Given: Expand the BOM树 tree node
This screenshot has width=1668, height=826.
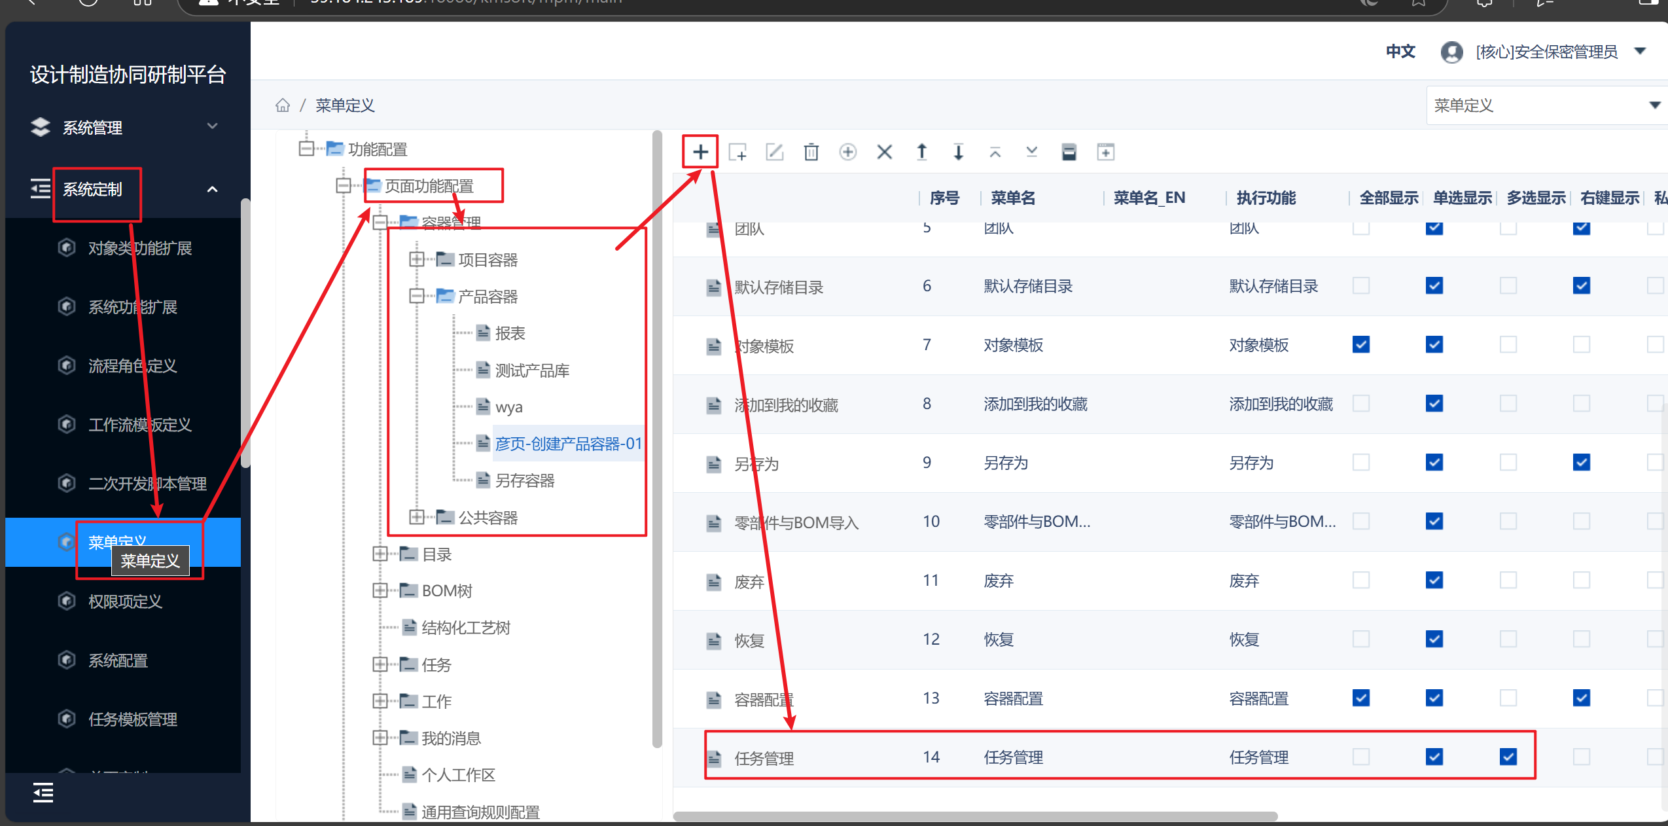Looking at the screenshot, I should point(380,590).
